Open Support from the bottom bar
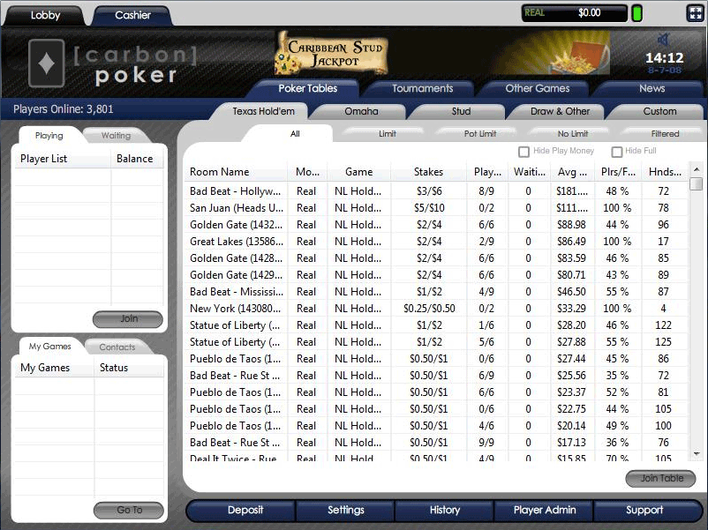 [644, 510]
